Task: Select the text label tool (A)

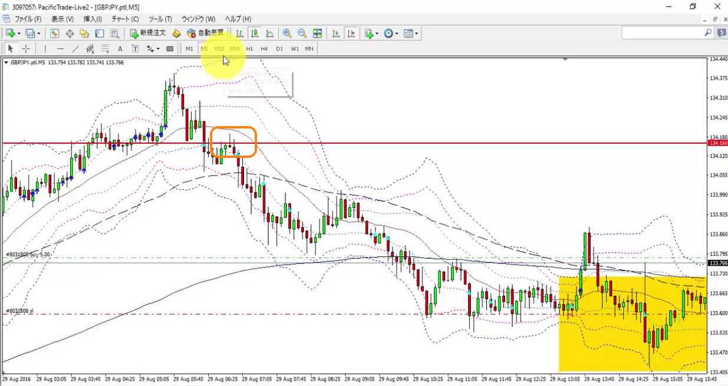Action: pyautogui.click(x=120, y=49)
